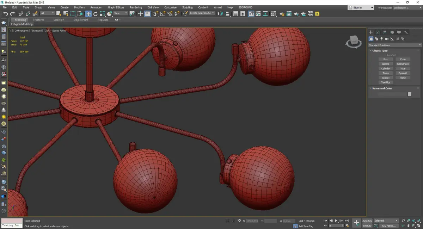
Task: Activate the Select and Move tool
Action: click(x=88, y=14)
